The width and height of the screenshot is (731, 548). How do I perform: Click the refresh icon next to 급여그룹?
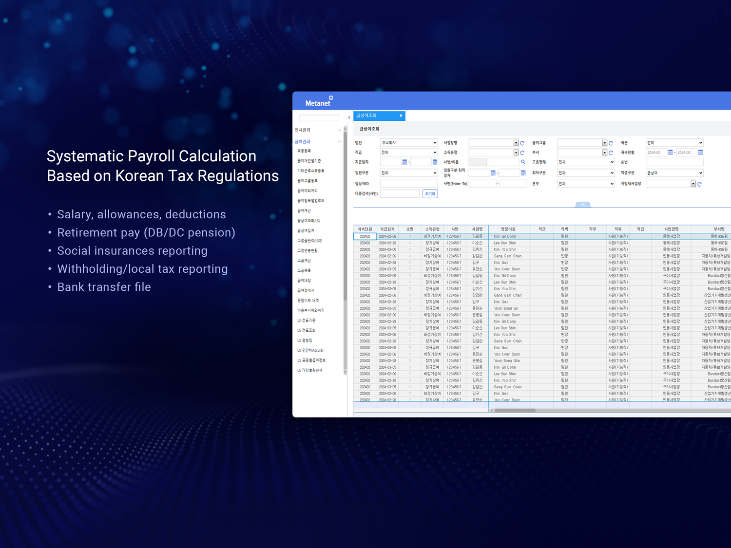tap(610, 142)
